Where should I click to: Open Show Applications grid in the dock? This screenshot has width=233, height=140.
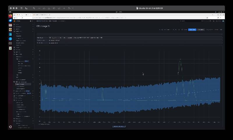click(10, 127)
